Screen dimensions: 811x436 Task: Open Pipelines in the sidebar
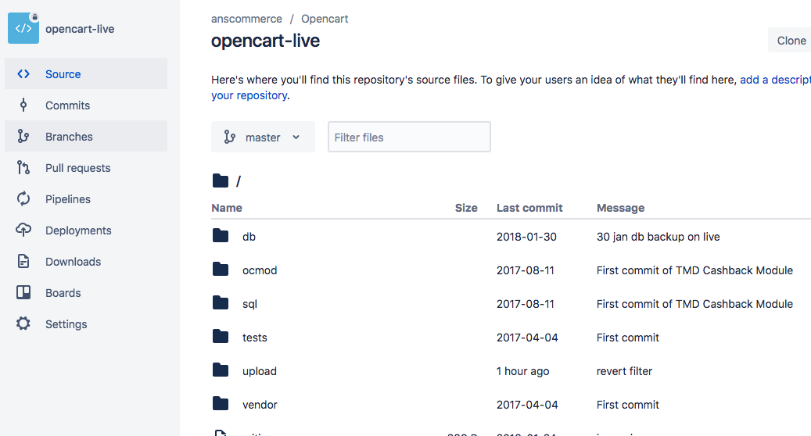[86, 199]
